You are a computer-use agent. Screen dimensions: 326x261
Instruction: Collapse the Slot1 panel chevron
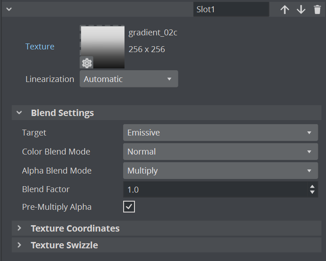[9, 9]
